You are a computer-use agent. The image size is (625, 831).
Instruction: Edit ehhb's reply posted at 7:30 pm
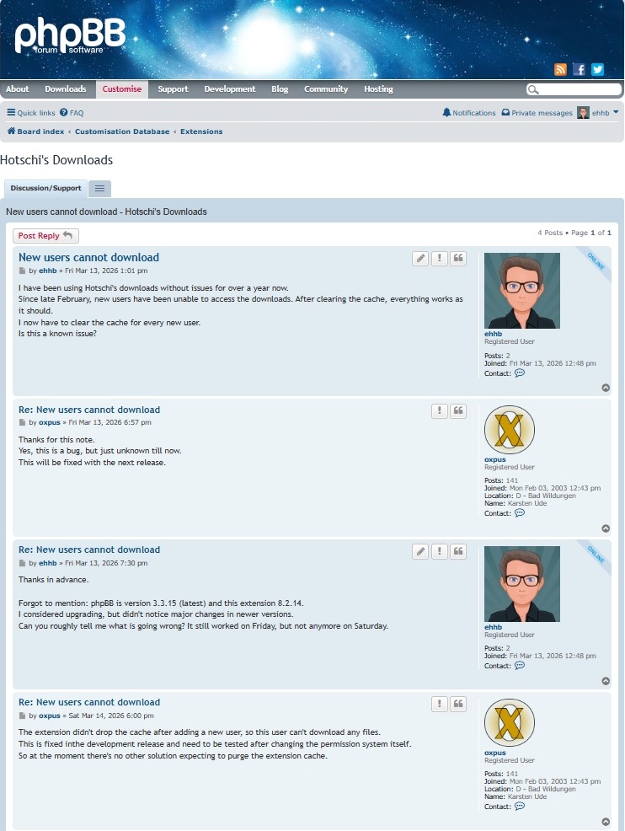tap(420, 551)
